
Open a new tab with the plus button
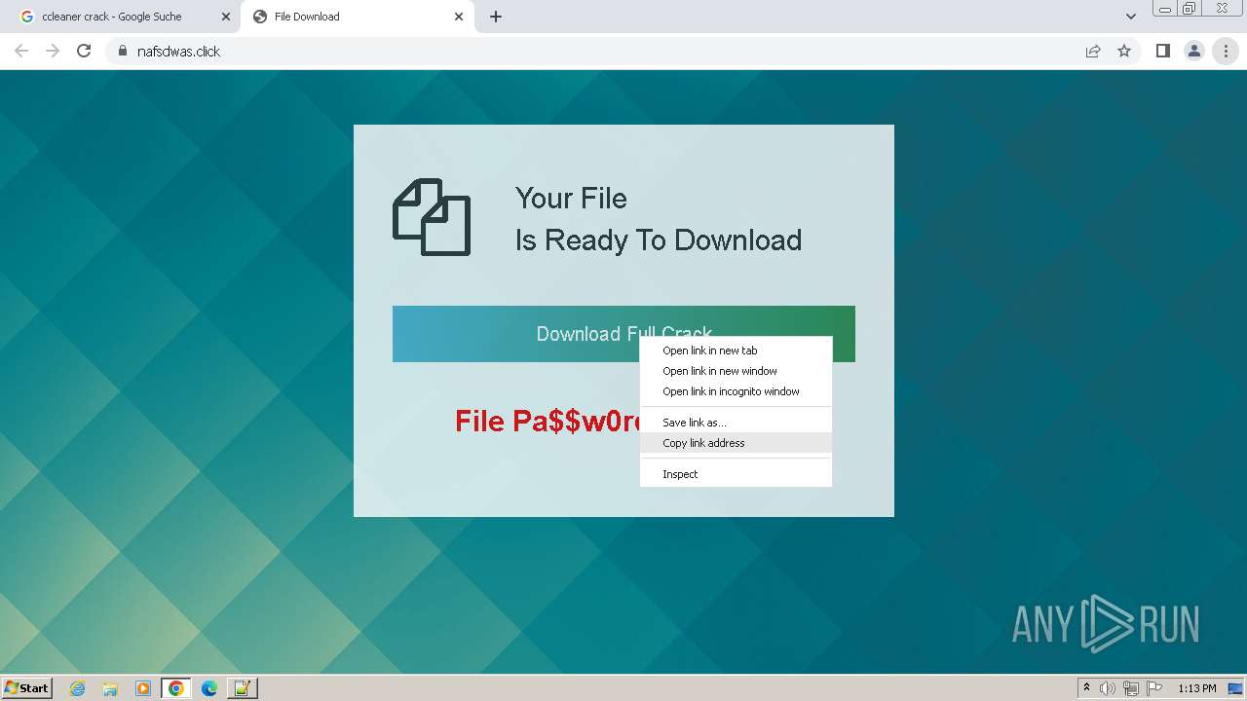pyautogui.click(x=496, y=17)
